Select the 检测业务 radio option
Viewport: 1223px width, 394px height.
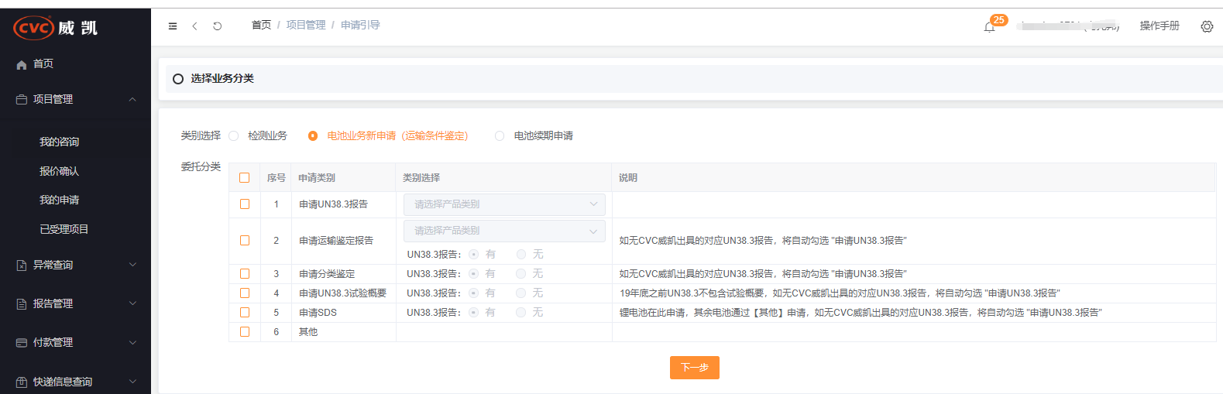click(x=234, y=136)
